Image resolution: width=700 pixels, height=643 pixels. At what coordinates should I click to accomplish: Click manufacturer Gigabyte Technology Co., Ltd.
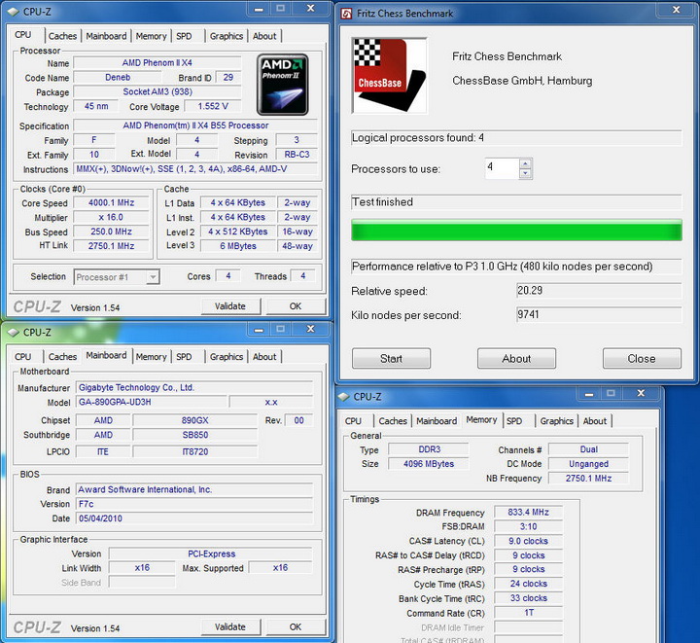coord(194,387)
